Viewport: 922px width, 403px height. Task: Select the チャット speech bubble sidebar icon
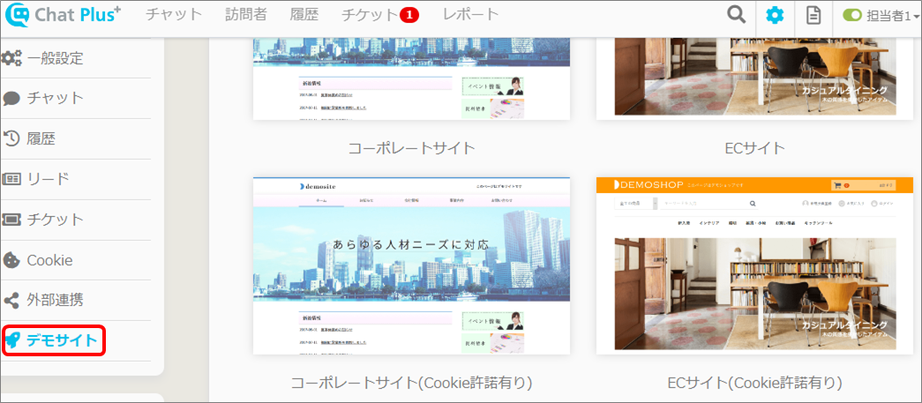coord(11,98)
